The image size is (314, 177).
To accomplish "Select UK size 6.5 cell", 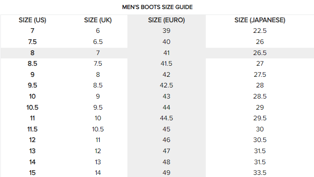I will 98,42.
